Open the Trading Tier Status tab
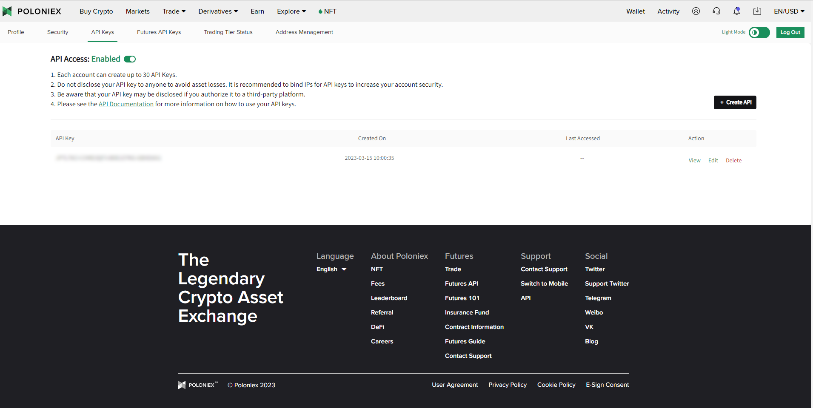813x408 pixels. click(228, 32)
